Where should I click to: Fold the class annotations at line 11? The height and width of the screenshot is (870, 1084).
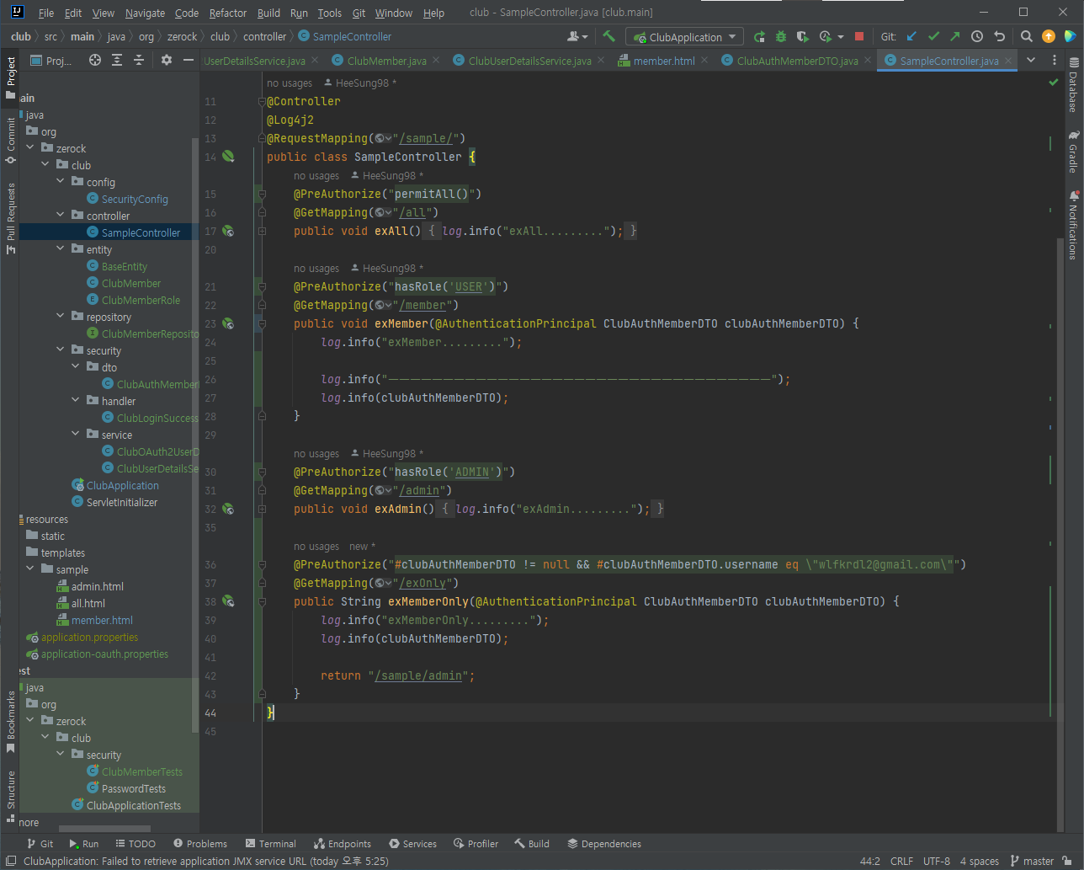[x=262, y=101]
